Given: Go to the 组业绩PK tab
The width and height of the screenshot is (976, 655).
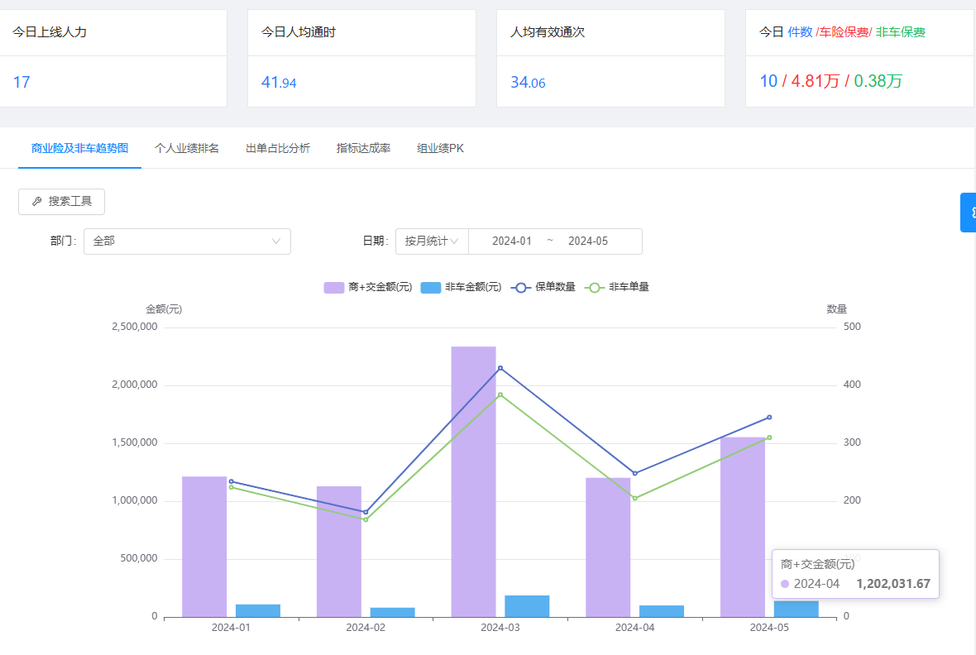Looking at the screenshot, I should click(441, 149).
